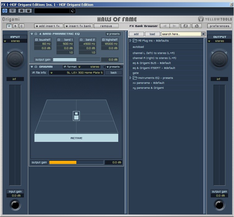Select eq & Origami BUS - #default
234x217 pixels.
tap(166, 63)
